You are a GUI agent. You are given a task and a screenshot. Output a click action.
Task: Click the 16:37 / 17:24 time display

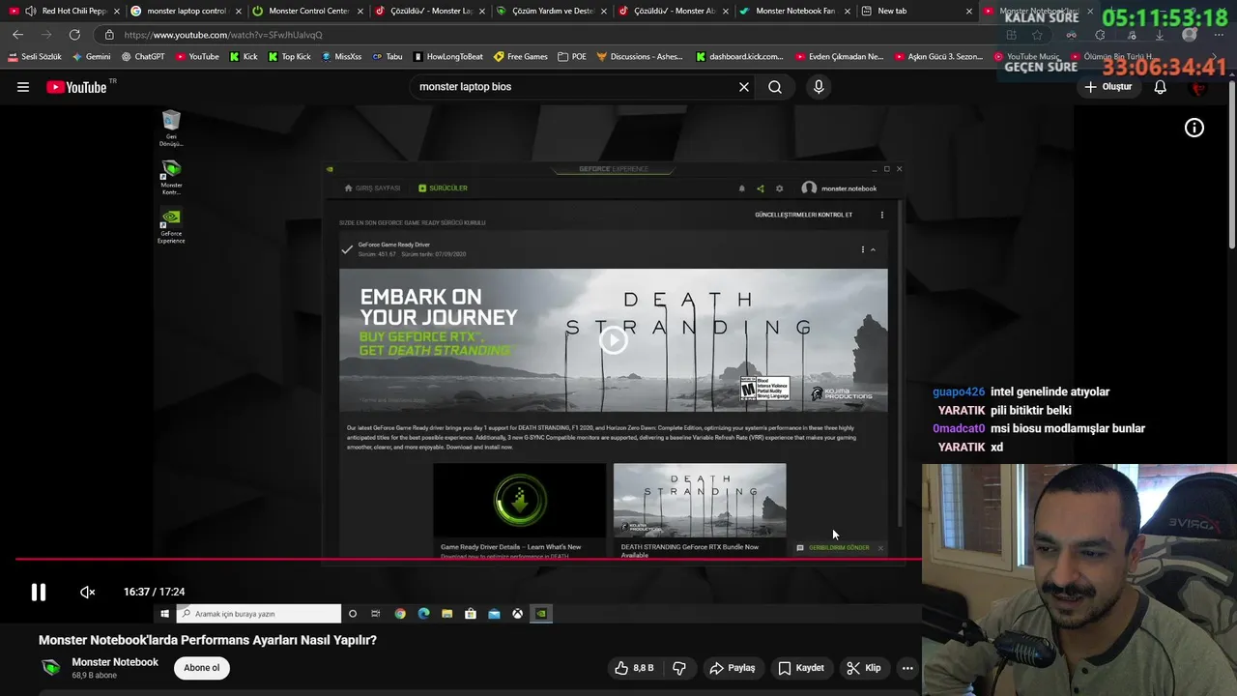click(x=154, y=592)
